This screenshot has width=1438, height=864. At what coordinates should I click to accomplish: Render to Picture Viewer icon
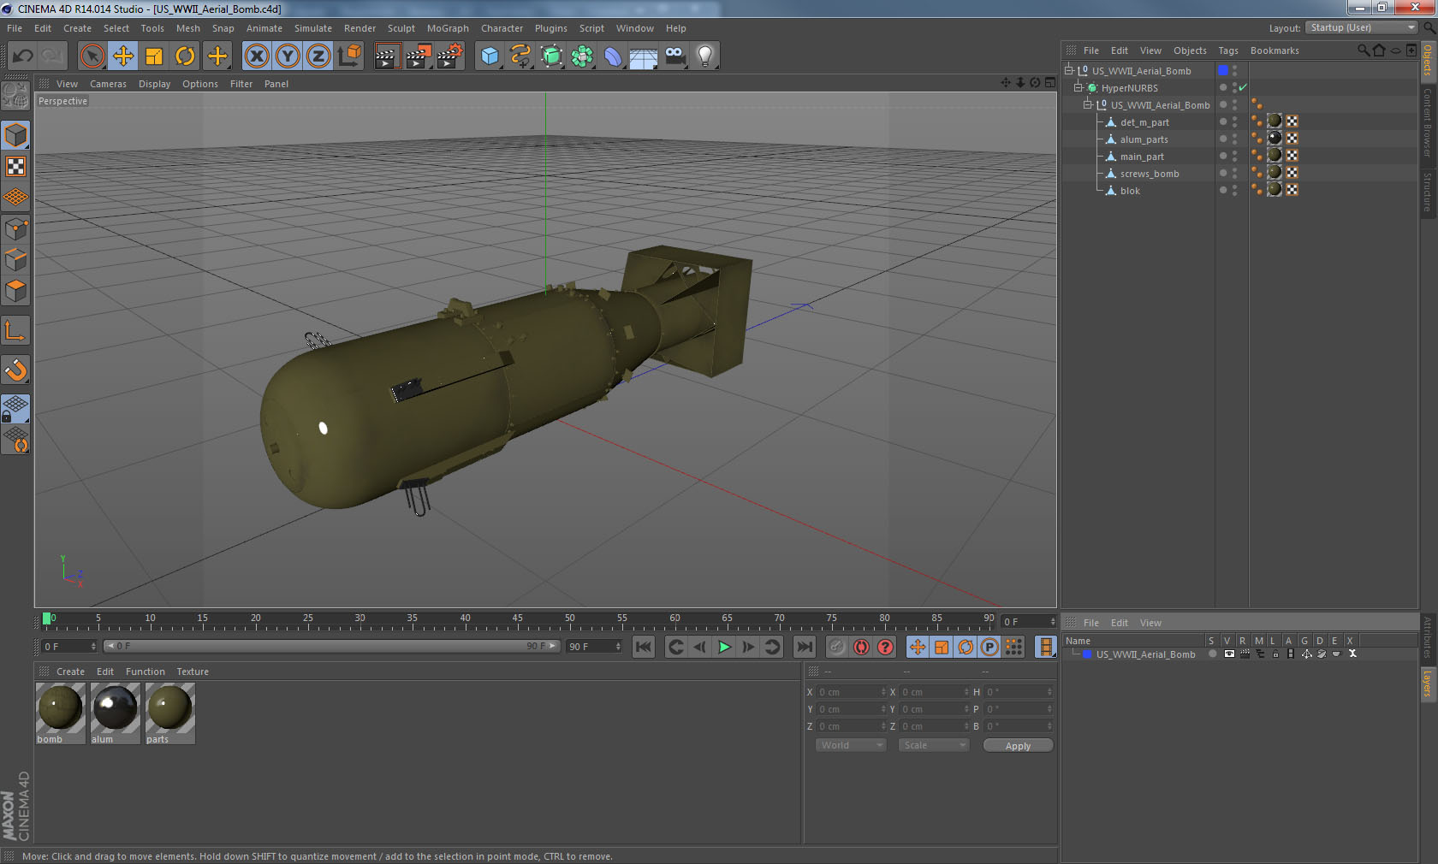pos(419,56)
